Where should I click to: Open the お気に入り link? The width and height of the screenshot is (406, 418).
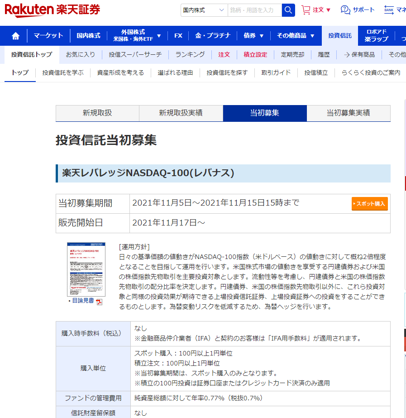coord(81,55)
